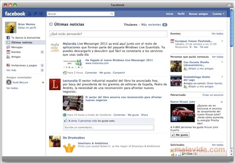Go to Inicio in top navigation
The height and width of the screenshot is (163, 235).
click(170, 14)
